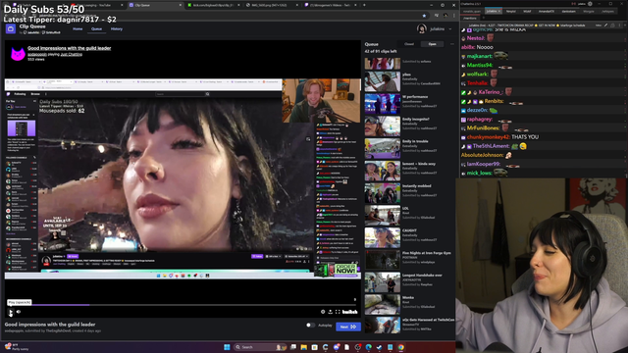Open the juliakins user menu dropdown
Image resolution: width=628 pixels, height=353 pixels.
click(450, 28)
